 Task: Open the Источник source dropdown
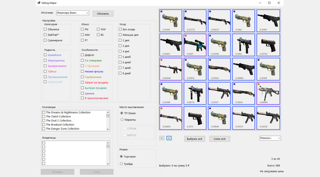click(72, 13)
